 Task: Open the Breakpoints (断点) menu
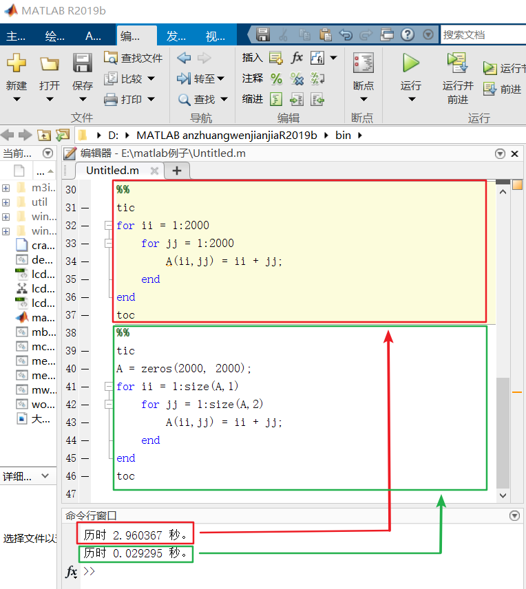point(364,77)
